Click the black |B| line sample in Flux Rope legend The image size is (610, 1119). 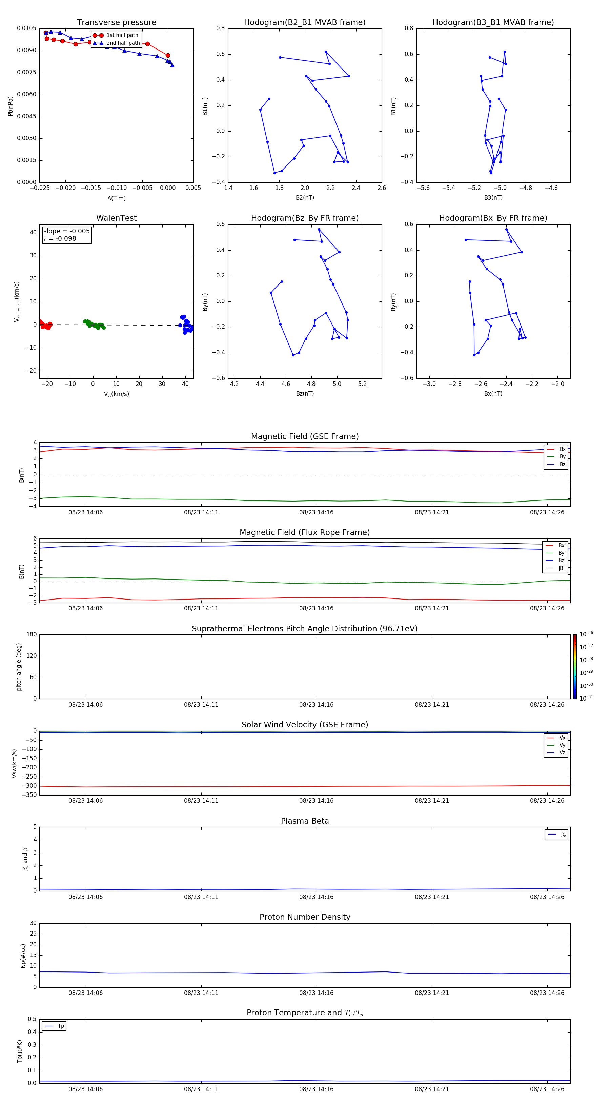(x=549, y=568)
